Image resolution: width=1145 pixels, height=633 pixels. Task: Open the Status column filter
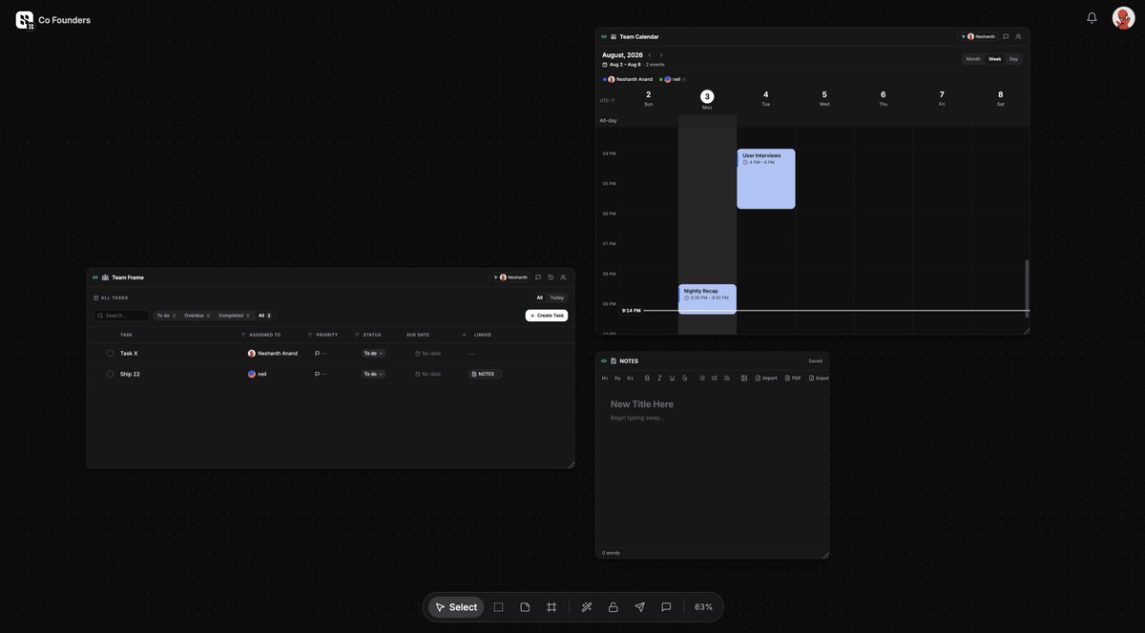pos(357,335)
